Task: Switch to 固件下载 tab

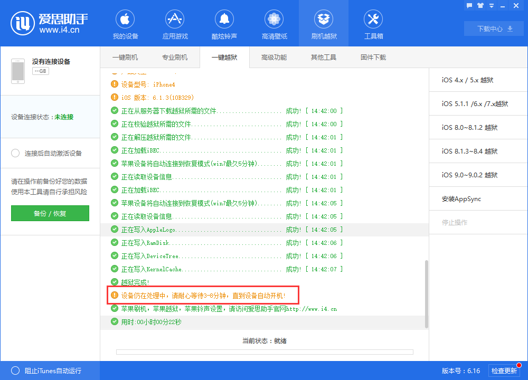Action: point(373,57)
